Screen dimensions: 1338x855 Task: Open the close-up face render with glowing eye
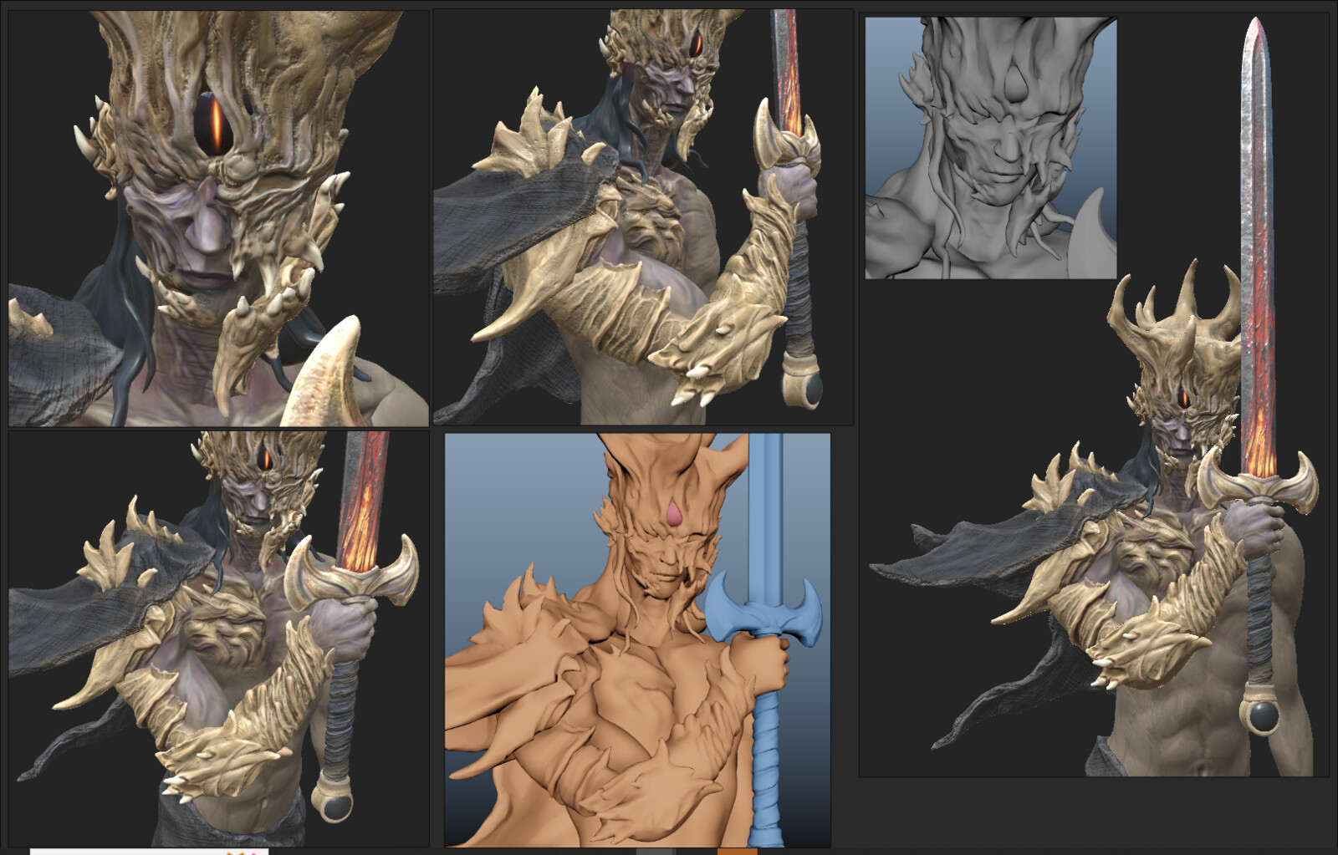219,219
